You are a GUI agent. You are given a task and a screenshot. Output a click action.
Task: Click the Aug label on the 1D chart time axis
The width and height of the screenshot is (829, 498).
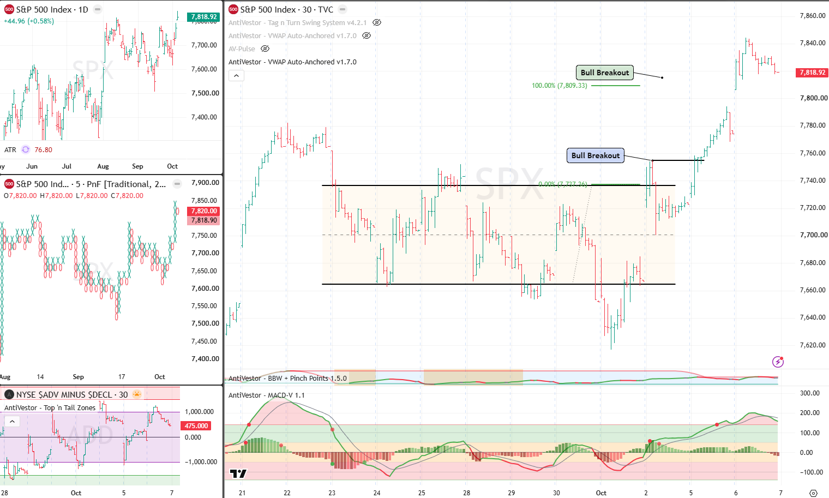(x=103, y=166)
